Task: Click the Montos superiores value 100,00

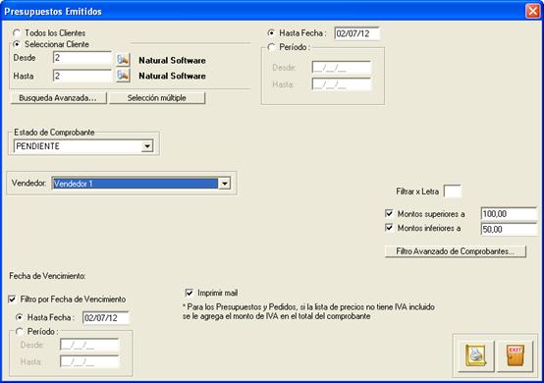Action: [x=509, y=214]
